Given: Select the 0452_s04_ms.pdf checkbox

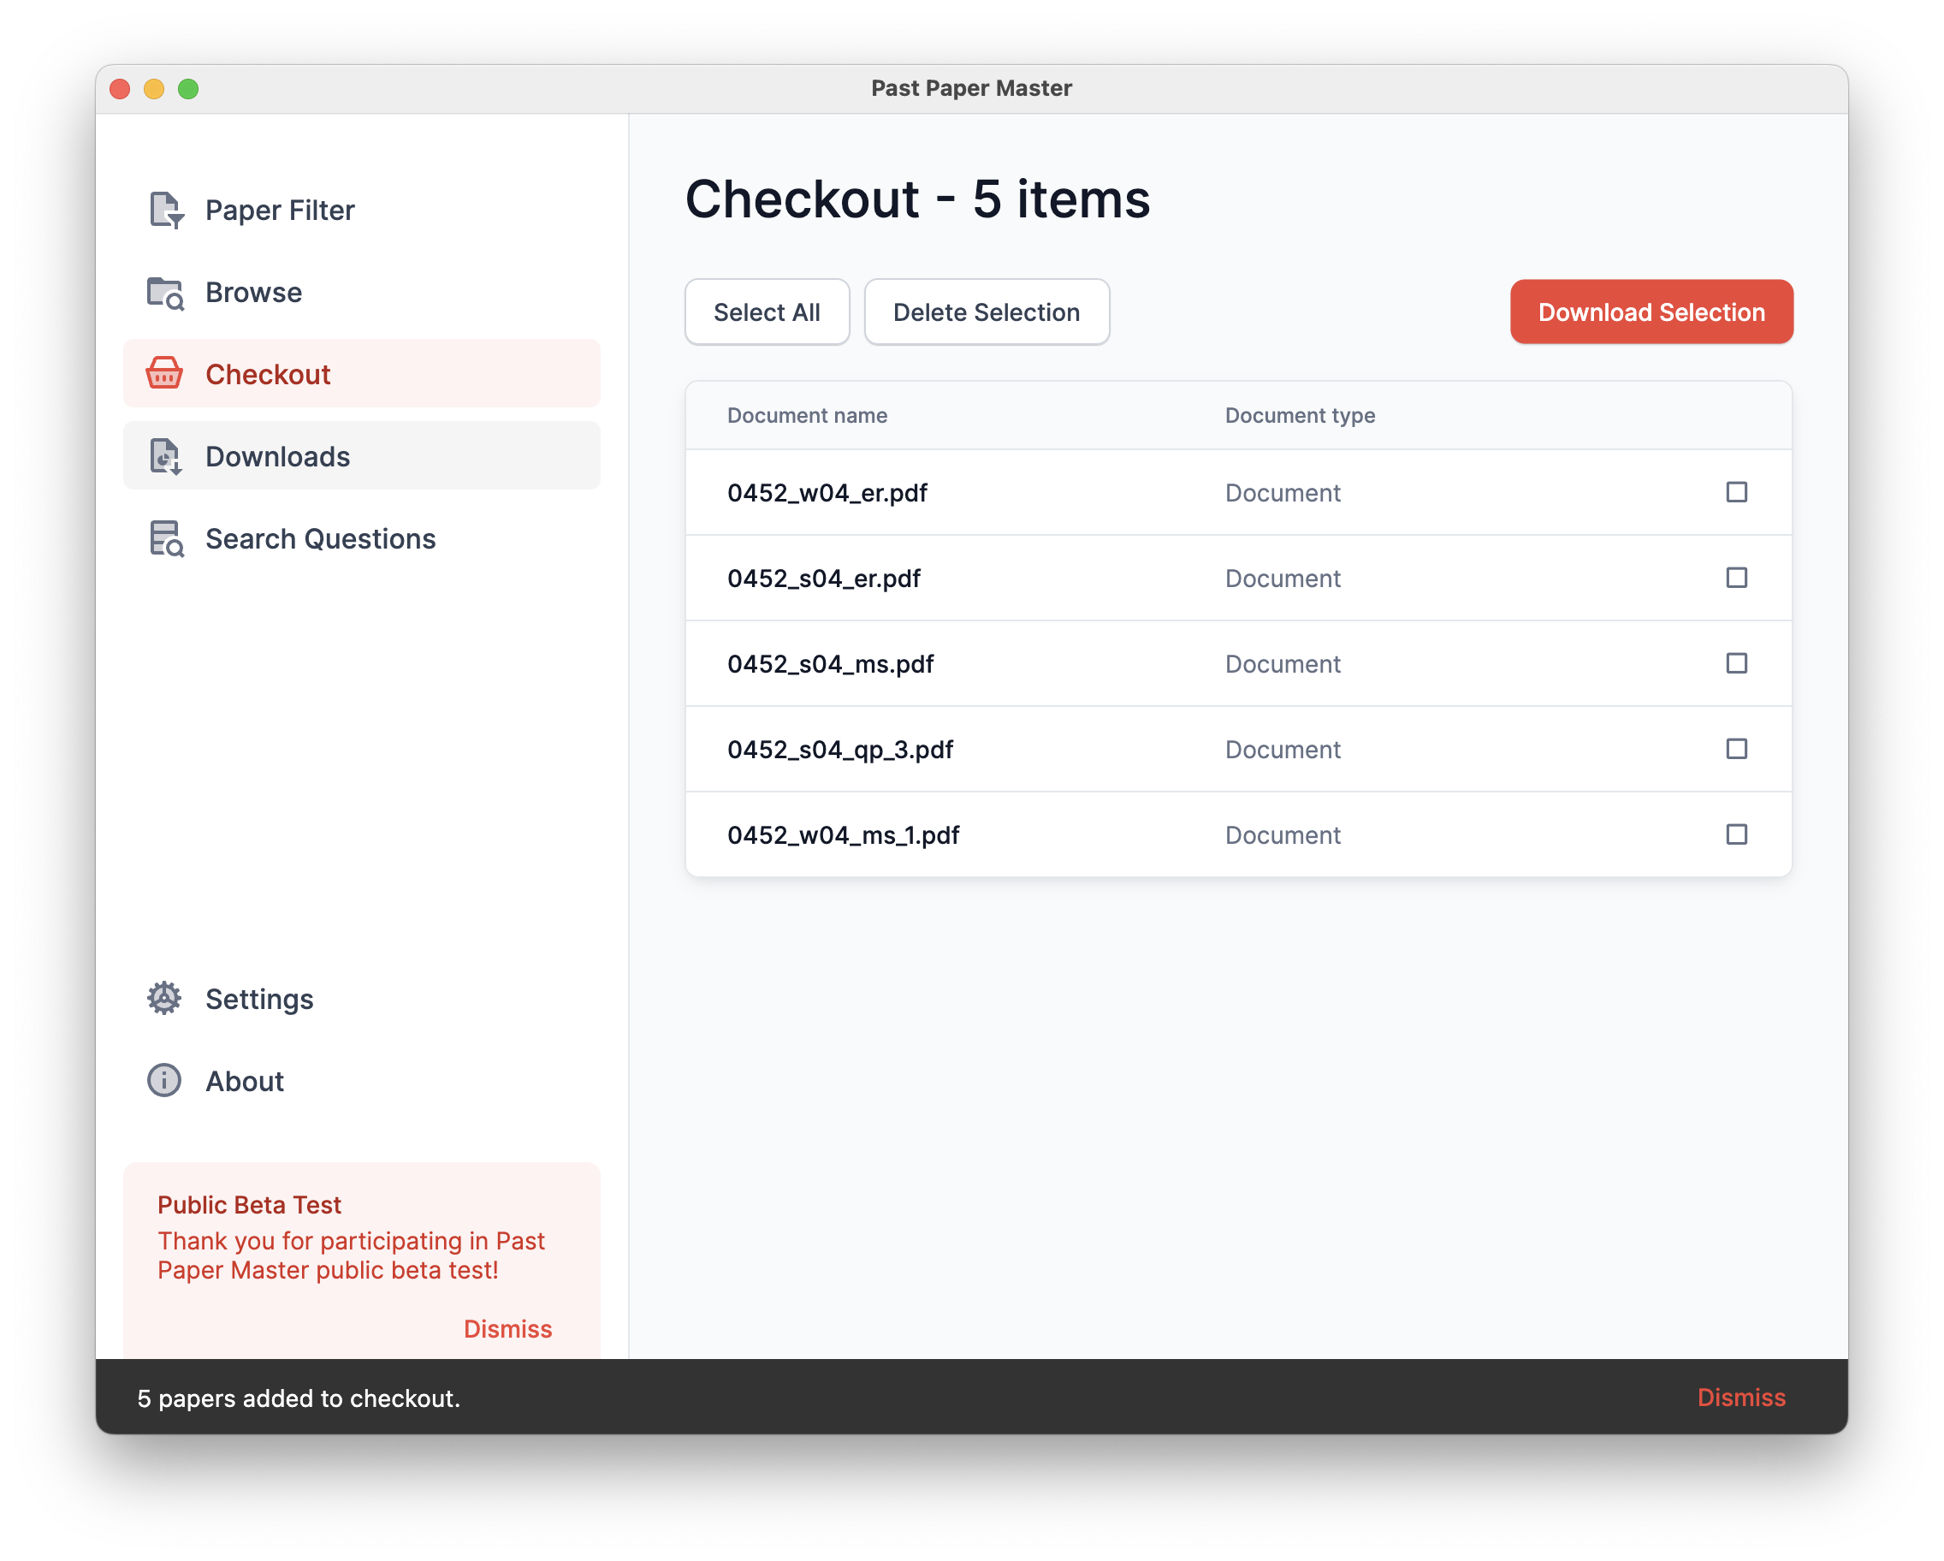Looking at the screenshot, I should pos(1736,664).
